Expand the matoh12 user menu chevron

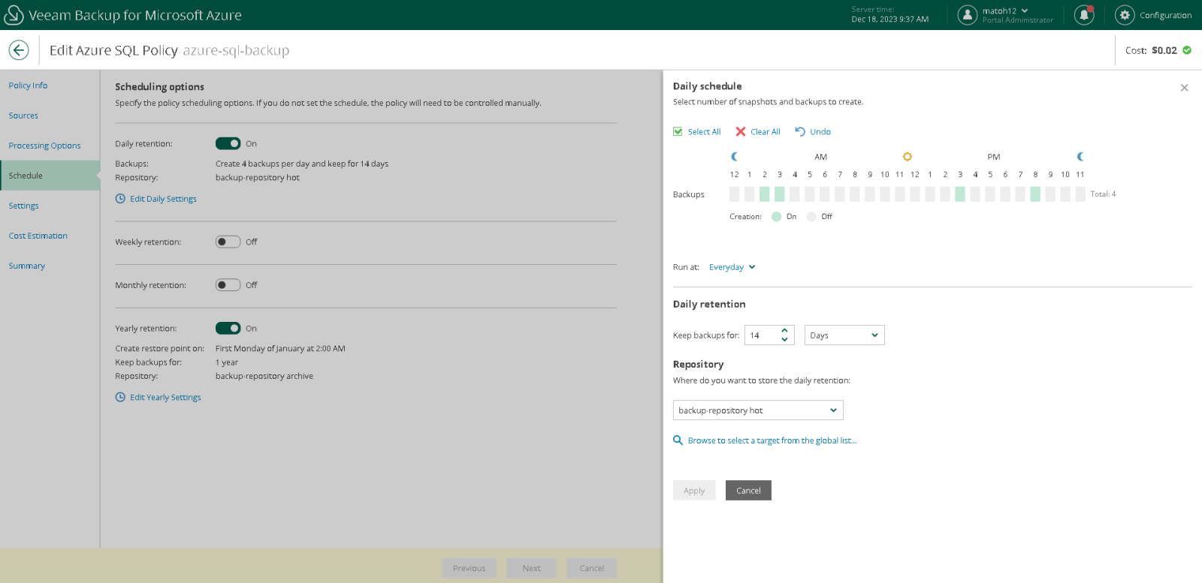click(x=1025, y=11)
